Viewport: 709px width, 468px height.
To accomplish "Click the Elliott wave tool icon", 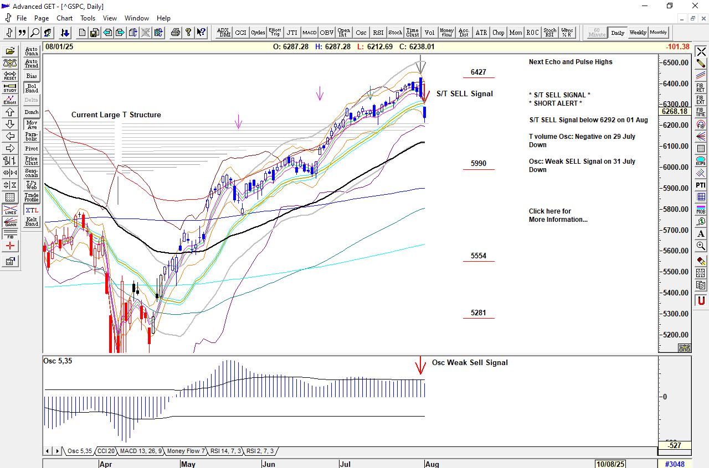I will [10, 100].
